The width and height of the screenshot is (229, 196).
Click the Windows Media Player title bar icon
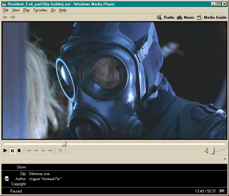pos(4,4)
